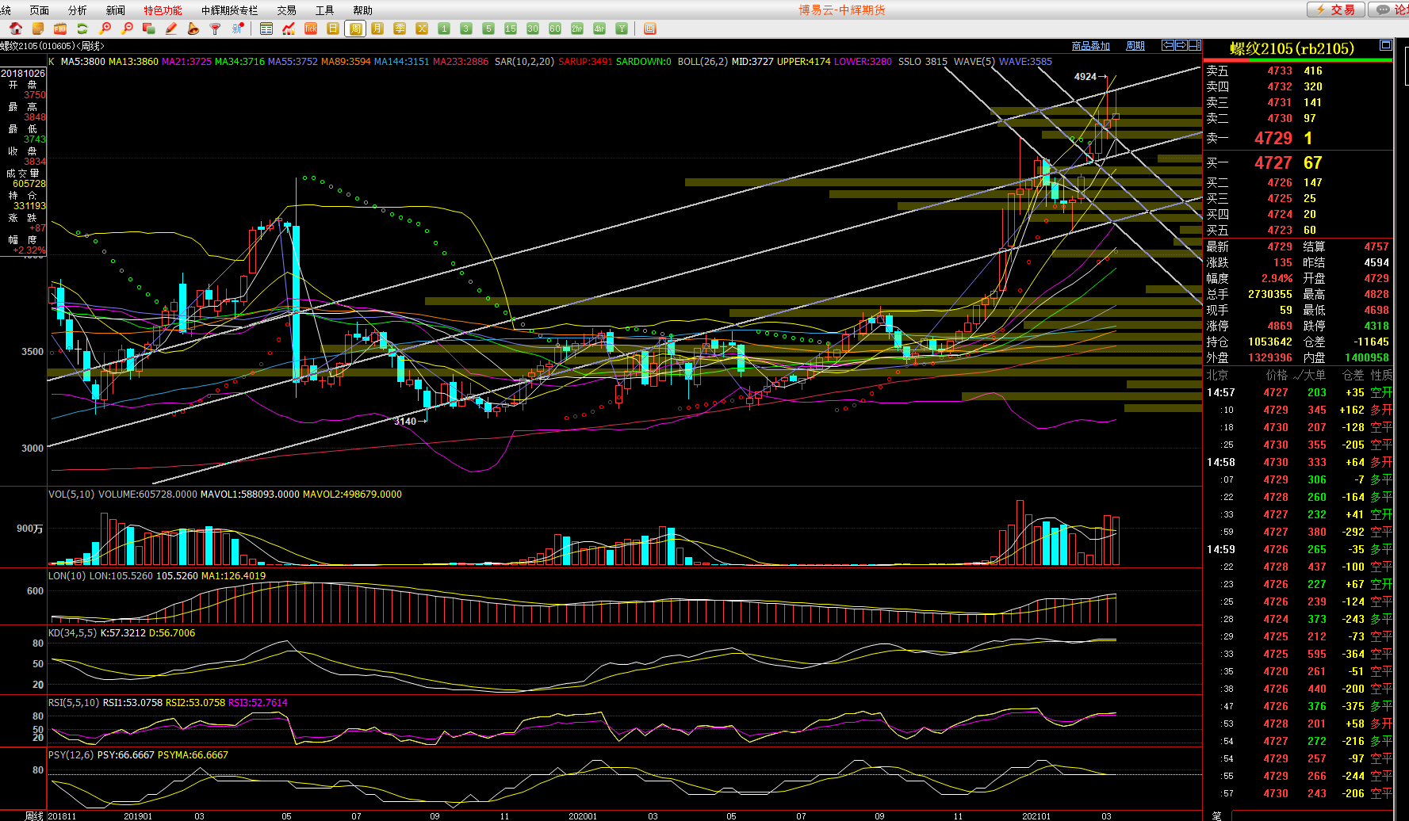This screenshot has height=821, width=1409.
Task: Select the quarterly 季 period
Action: (x=400, y=29)
